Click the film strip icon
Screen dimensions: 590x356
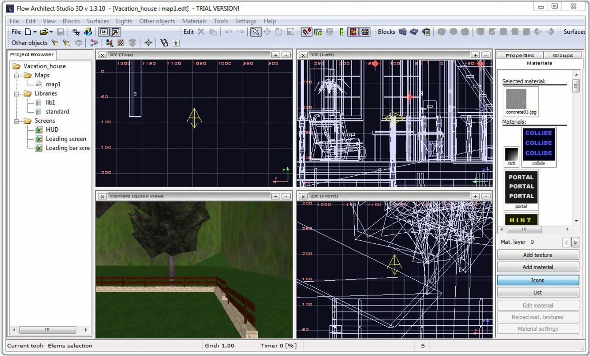[164, 43]
